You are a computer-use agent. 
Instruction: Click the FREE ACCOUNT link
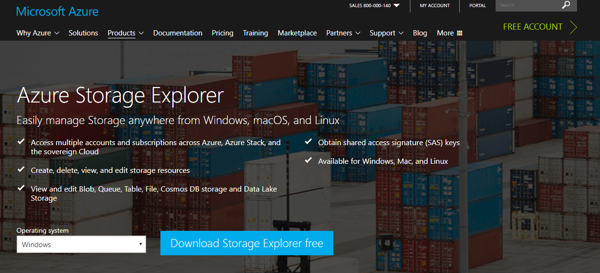pos(532,27)
